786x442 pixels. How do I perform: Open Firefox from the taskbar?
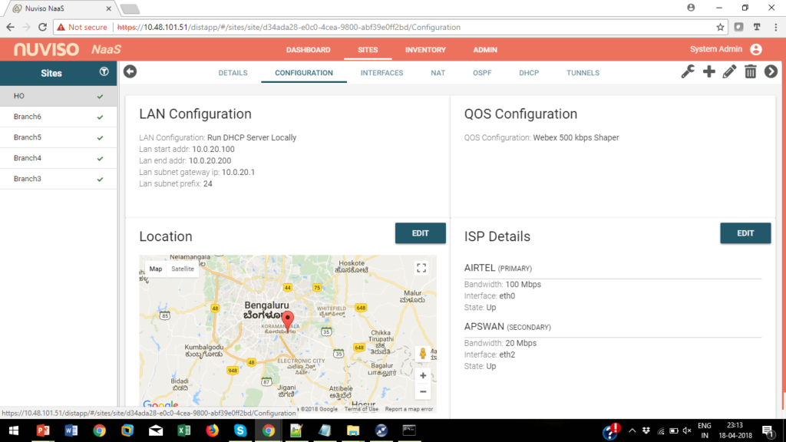tap(212, 430)
